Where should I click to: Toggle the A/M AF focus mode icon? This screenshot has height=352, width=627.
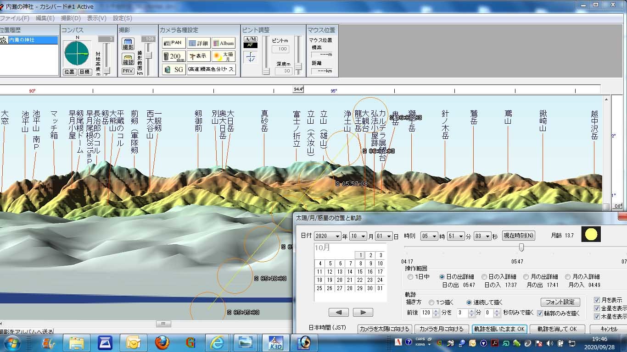(250, 42)
